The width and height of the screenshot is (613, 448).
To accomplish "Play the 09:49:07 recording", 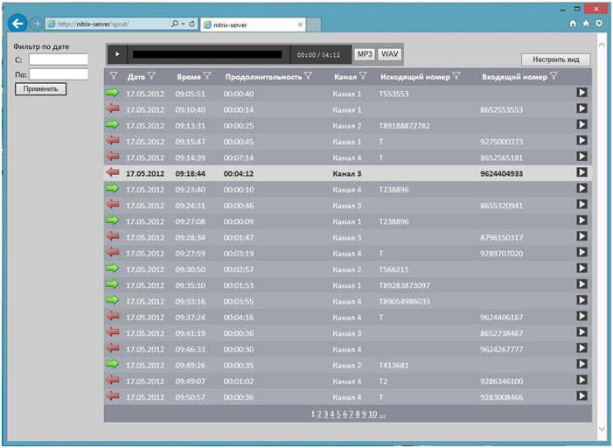I will pyautogui.click(x=582, y=380).
